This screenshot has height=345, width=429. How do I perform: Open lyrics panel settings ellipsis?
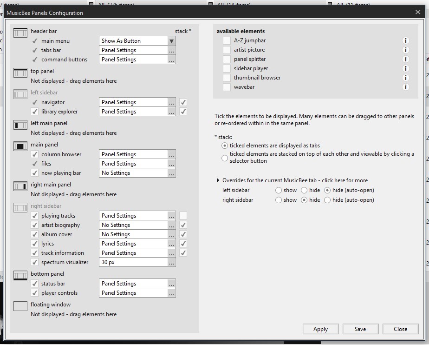point(171,244)
